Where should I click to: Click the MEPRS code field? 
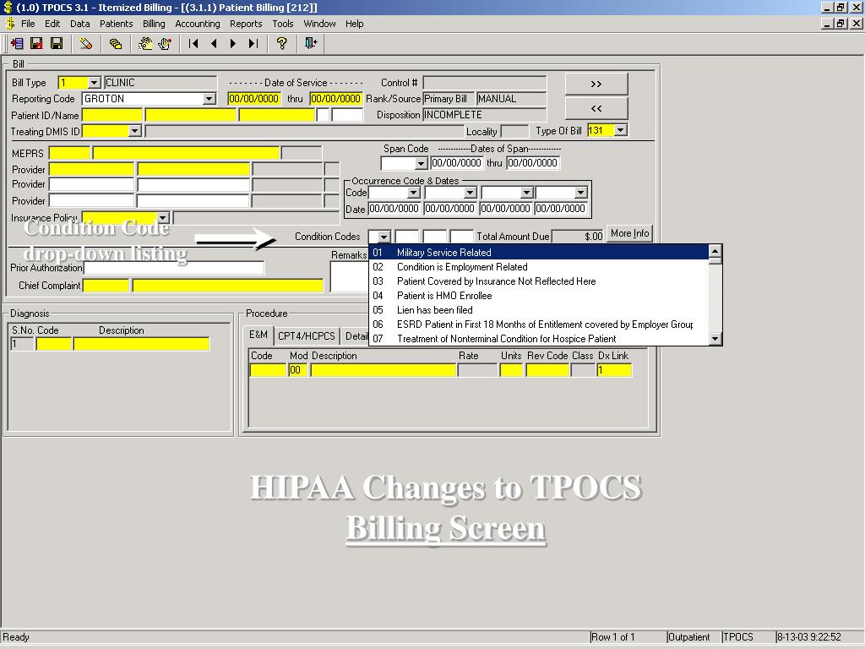point(69,153)
